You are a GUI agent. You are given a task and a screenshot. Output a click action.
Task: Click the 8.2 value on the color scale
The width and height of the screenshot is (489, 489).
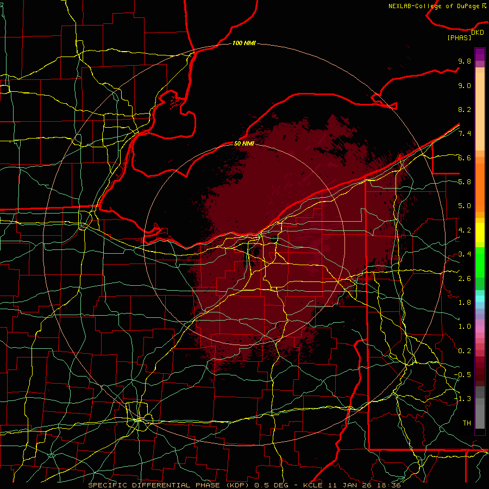pos(465,109)
